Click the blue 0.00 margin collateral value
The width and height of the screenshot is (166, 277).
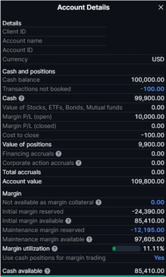157,203
